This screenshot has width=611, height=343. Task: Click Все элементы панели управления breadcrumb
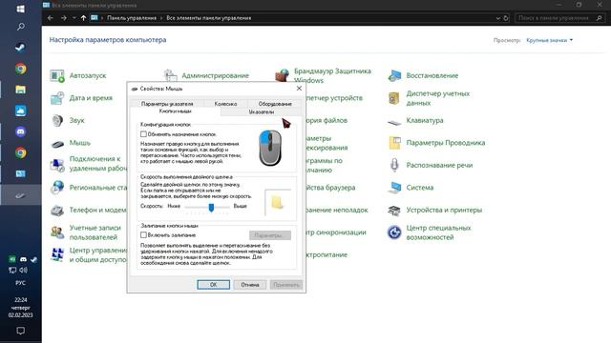[x=208, y=18]
